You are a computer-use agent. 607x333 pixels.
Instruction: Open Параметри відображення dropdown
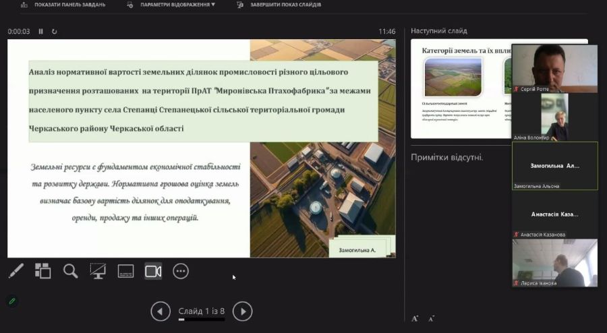click(177, 5)
